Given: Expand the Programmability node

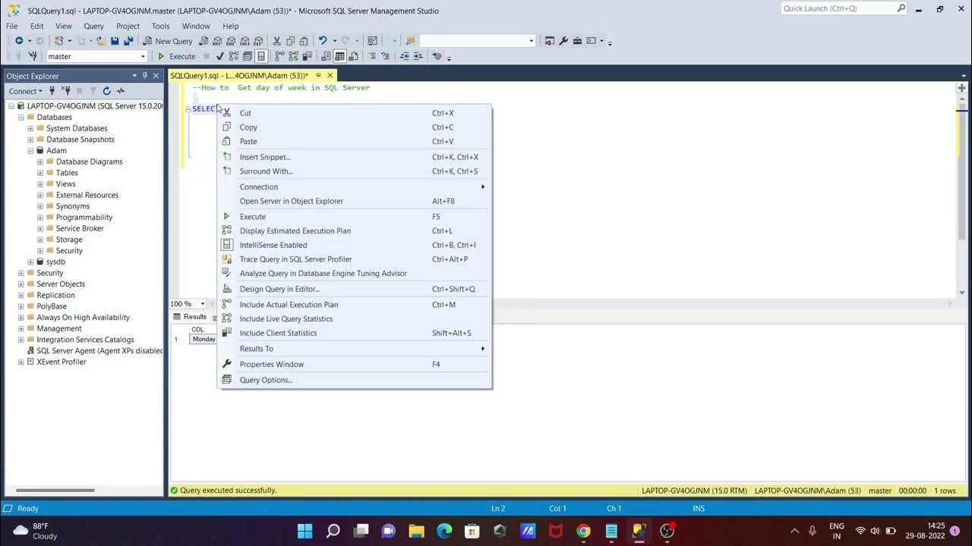Looking at the screenshot, I should (40, 218).
